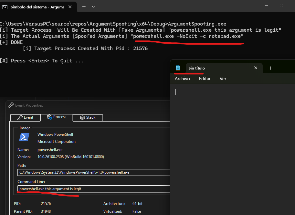
Task: Close the Sin título tab in Notepad
Action: (x=256, y=68)
